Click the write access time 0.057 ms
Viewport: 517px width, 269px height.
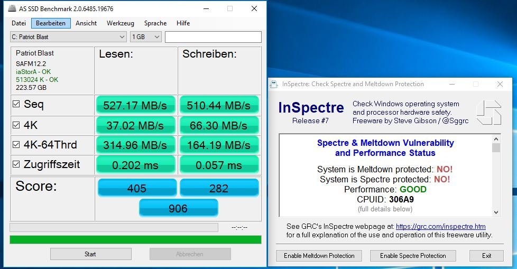(219, 165)
